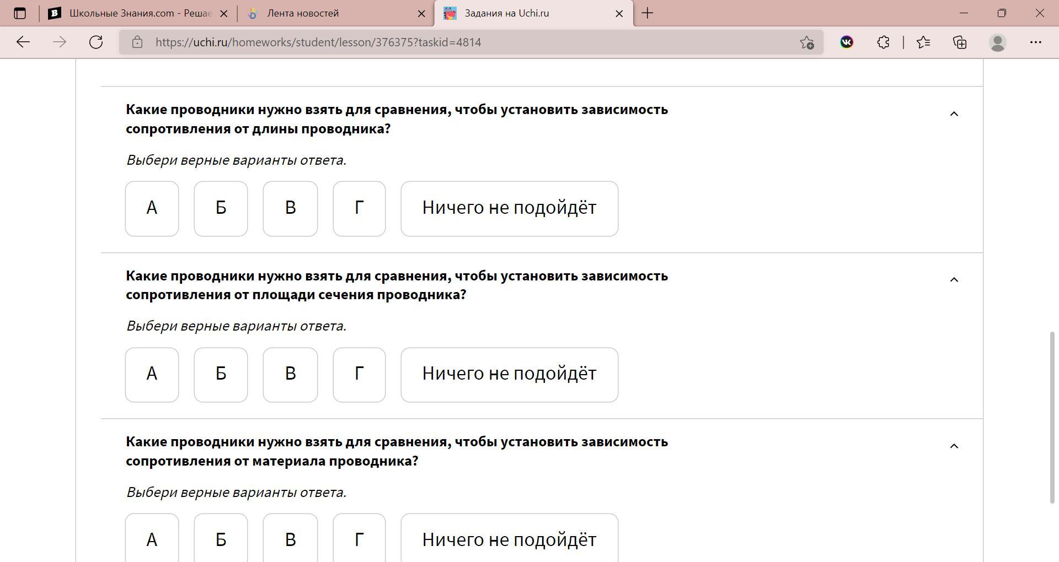Click the cross-section question heading text
Viewport: 1059px width, 562px height.
click(x=397, y=285)
